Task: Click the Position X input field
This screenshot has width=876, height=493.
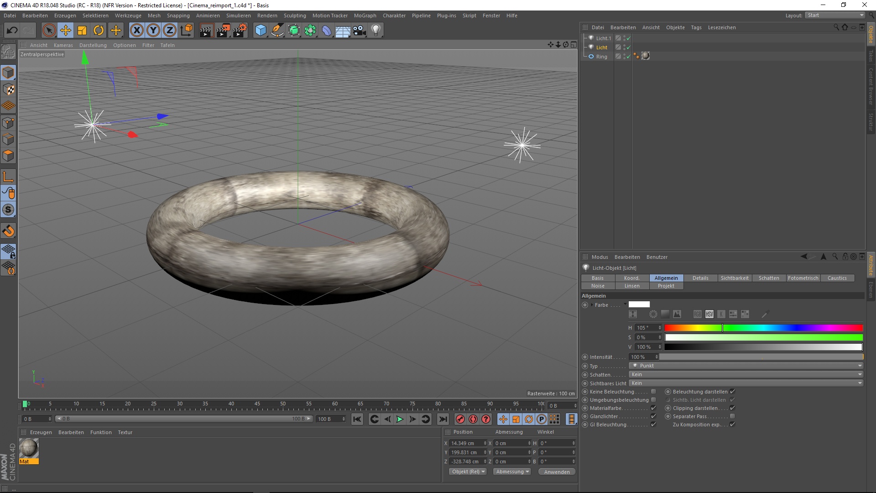Action: pos(466,443)
